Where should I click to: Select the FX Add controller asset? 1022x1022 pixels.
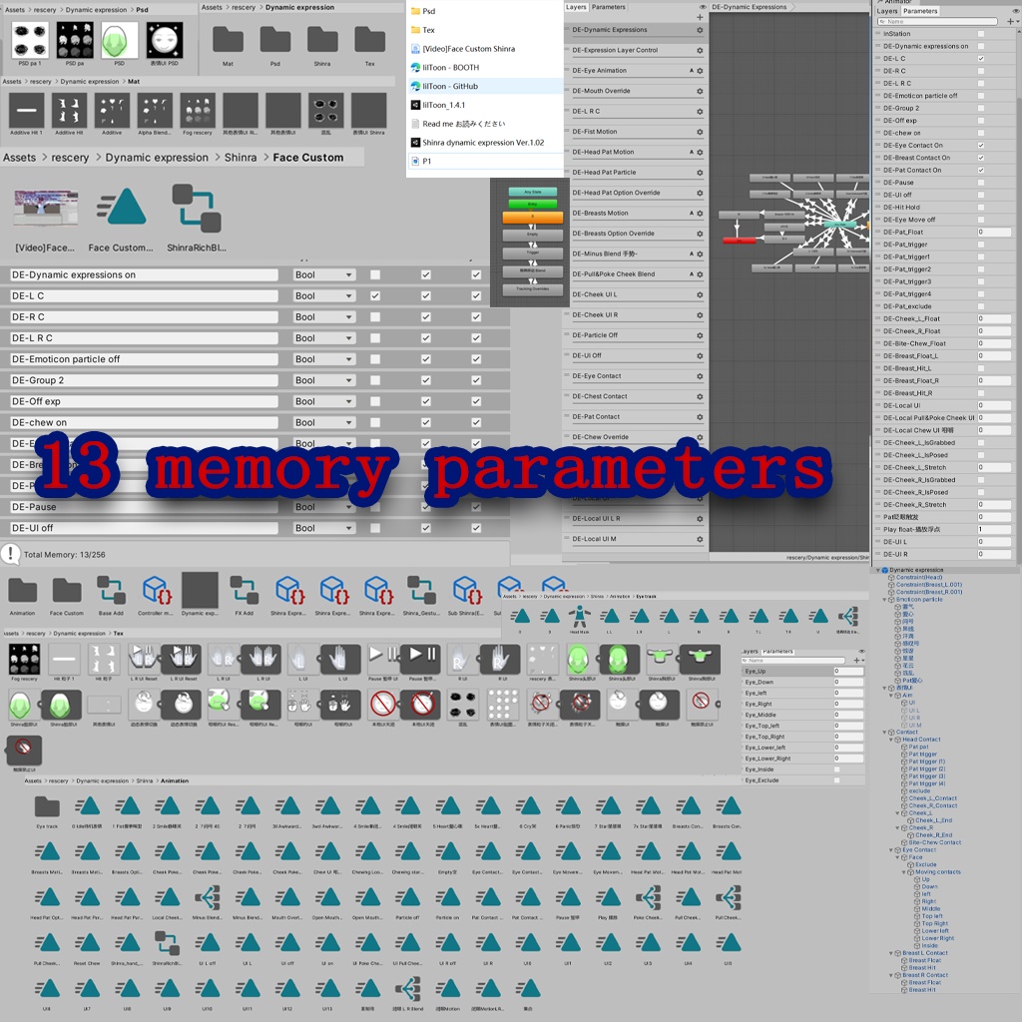tap(244, 591)
